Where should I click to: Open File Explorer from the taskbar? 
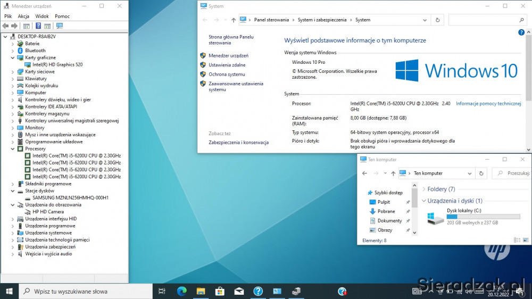click(201, 291)
